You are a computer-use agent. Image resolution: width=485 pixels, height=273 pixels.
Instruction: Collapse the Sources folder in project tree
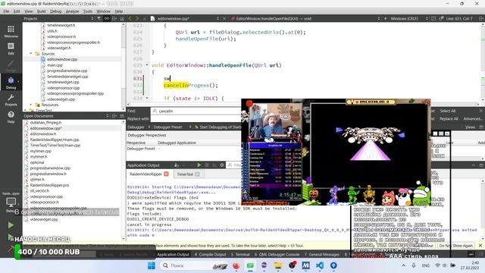[31, 54]
